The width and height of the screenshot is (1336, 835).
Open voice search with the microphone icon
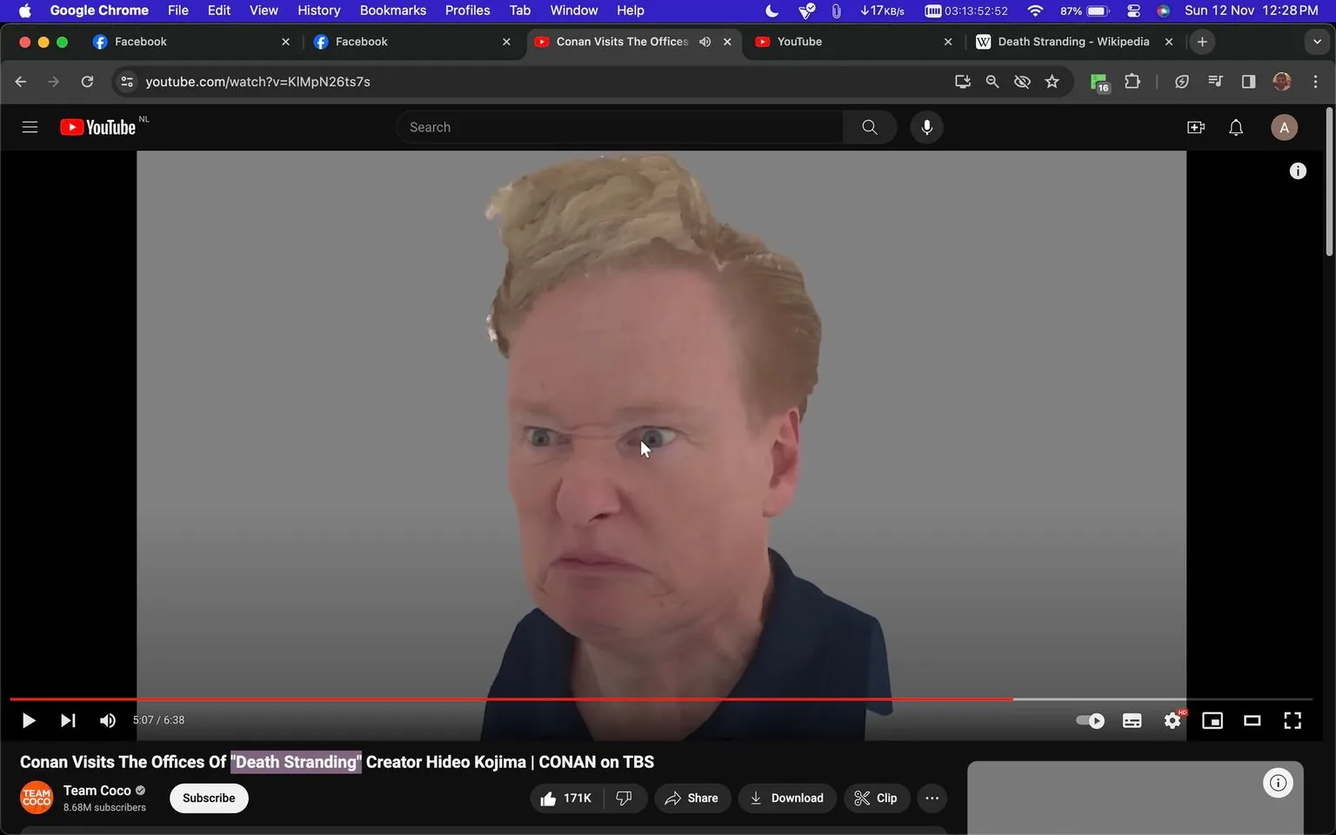point(926,127)
